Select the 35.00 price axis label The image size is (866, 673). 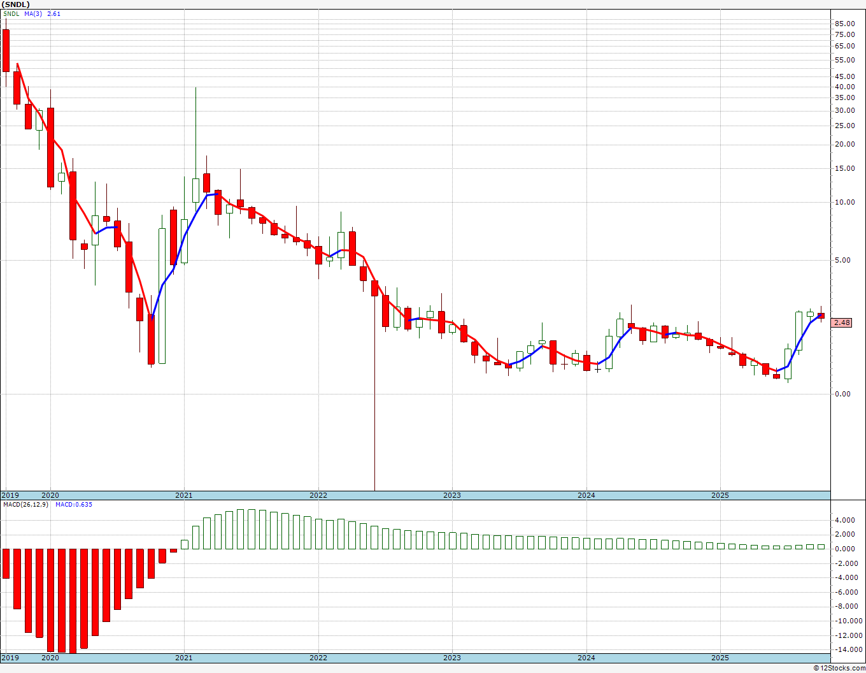pos(846,98)
